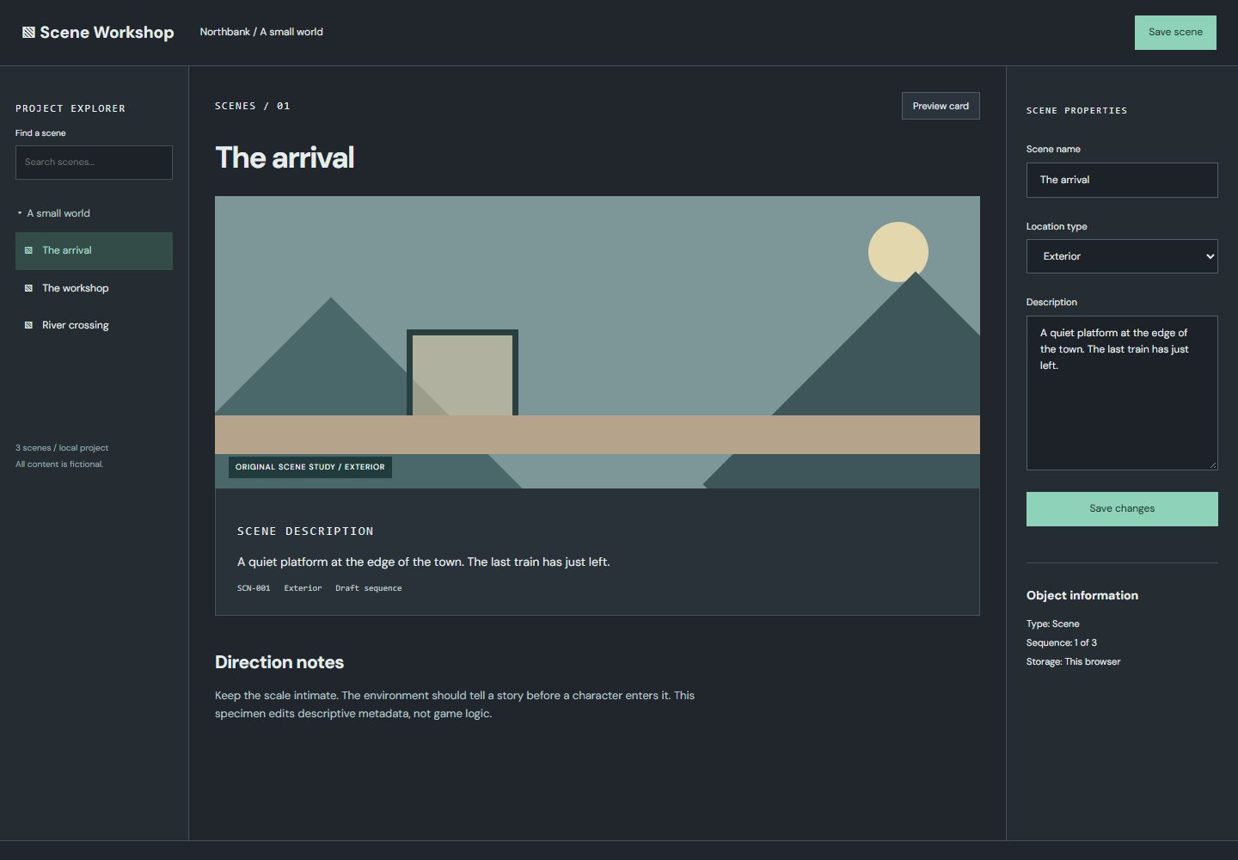The width and height of the screenshot is (1238, 860).
Task: Click the SCN-001 metadata label
Action: tap(254, 588)
